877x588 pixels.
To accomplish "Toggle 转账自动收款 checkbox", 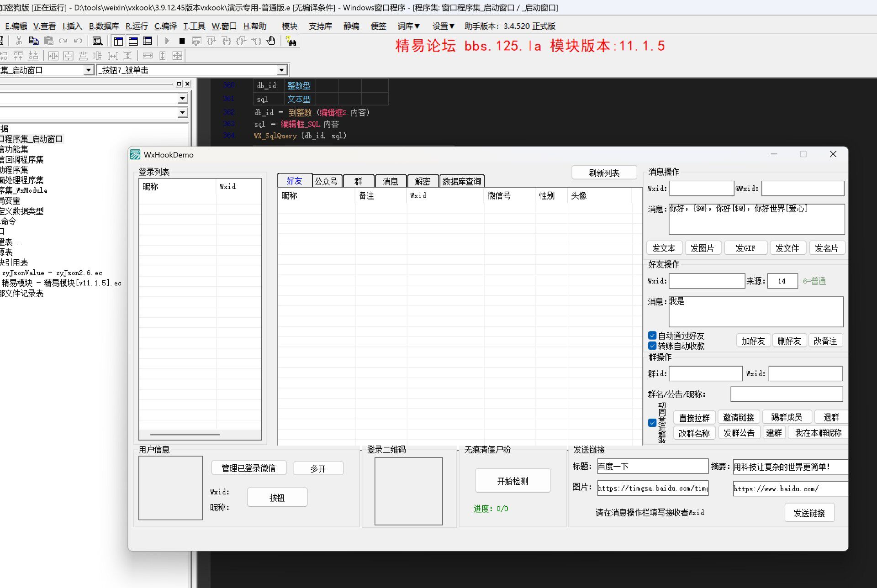I will (652, 346).
